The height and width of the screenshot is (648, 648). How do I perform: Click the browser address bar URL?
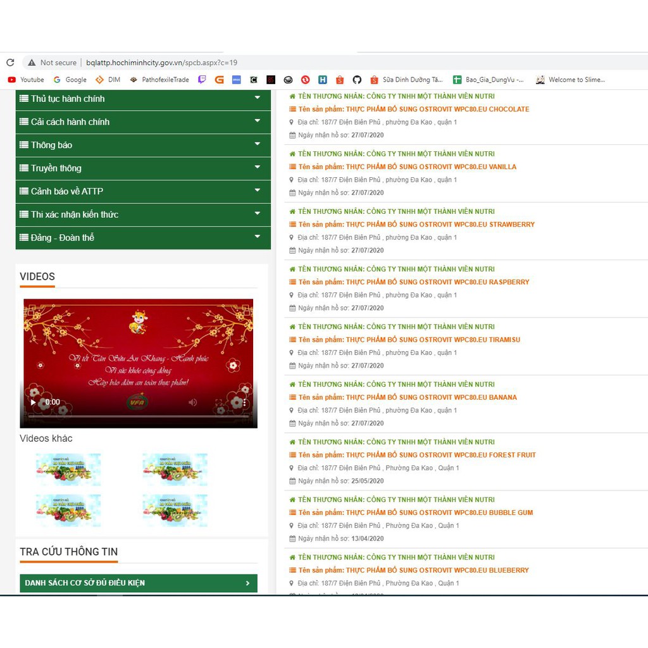[x=161, y=63]
